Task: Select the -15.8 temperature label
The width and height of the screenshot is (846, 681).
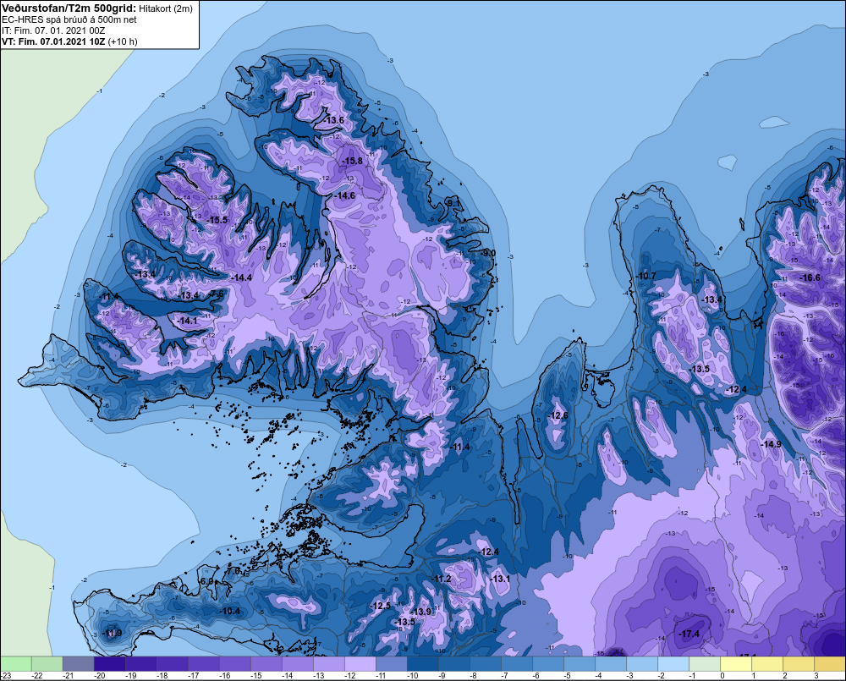Action: pos(352,161)
